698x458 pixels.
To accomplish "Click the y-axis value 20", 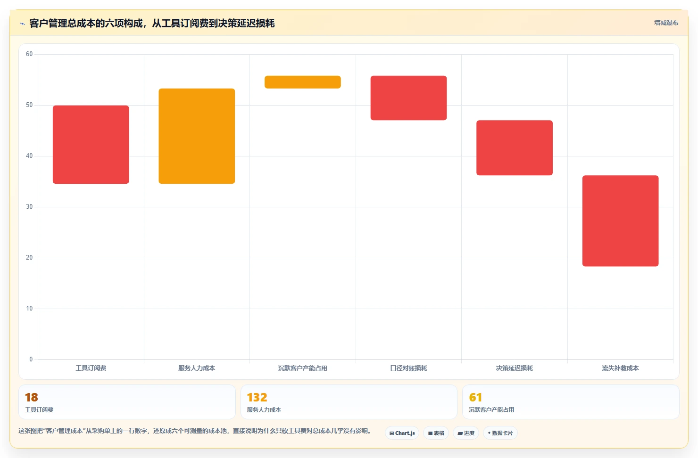I will pos(29,258).
